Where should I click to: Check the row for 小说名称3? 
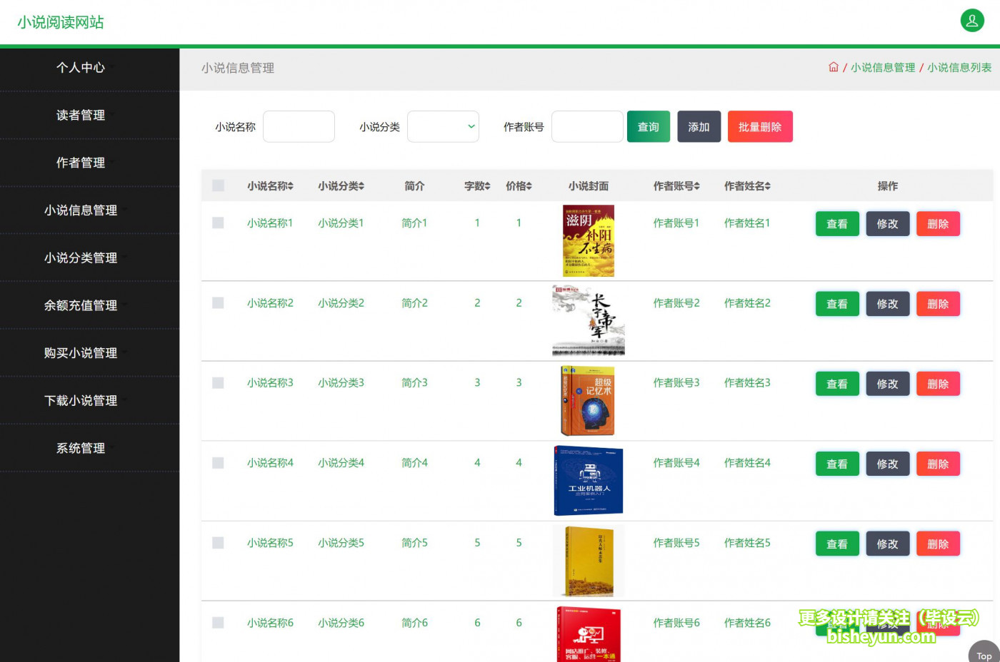219,382
